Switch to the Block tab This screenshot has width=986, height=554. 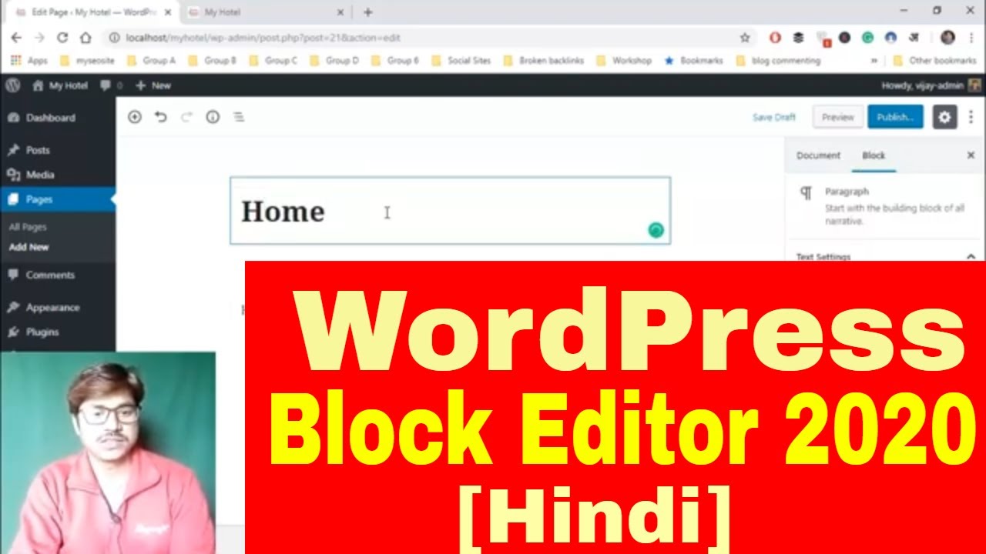tap(874, 155)
